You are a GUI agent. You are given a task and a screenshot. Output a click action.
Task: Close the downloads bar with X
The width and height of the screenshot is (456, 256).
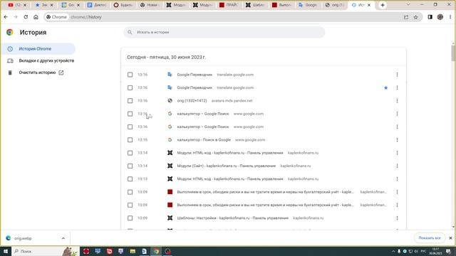tap(450, 238)
